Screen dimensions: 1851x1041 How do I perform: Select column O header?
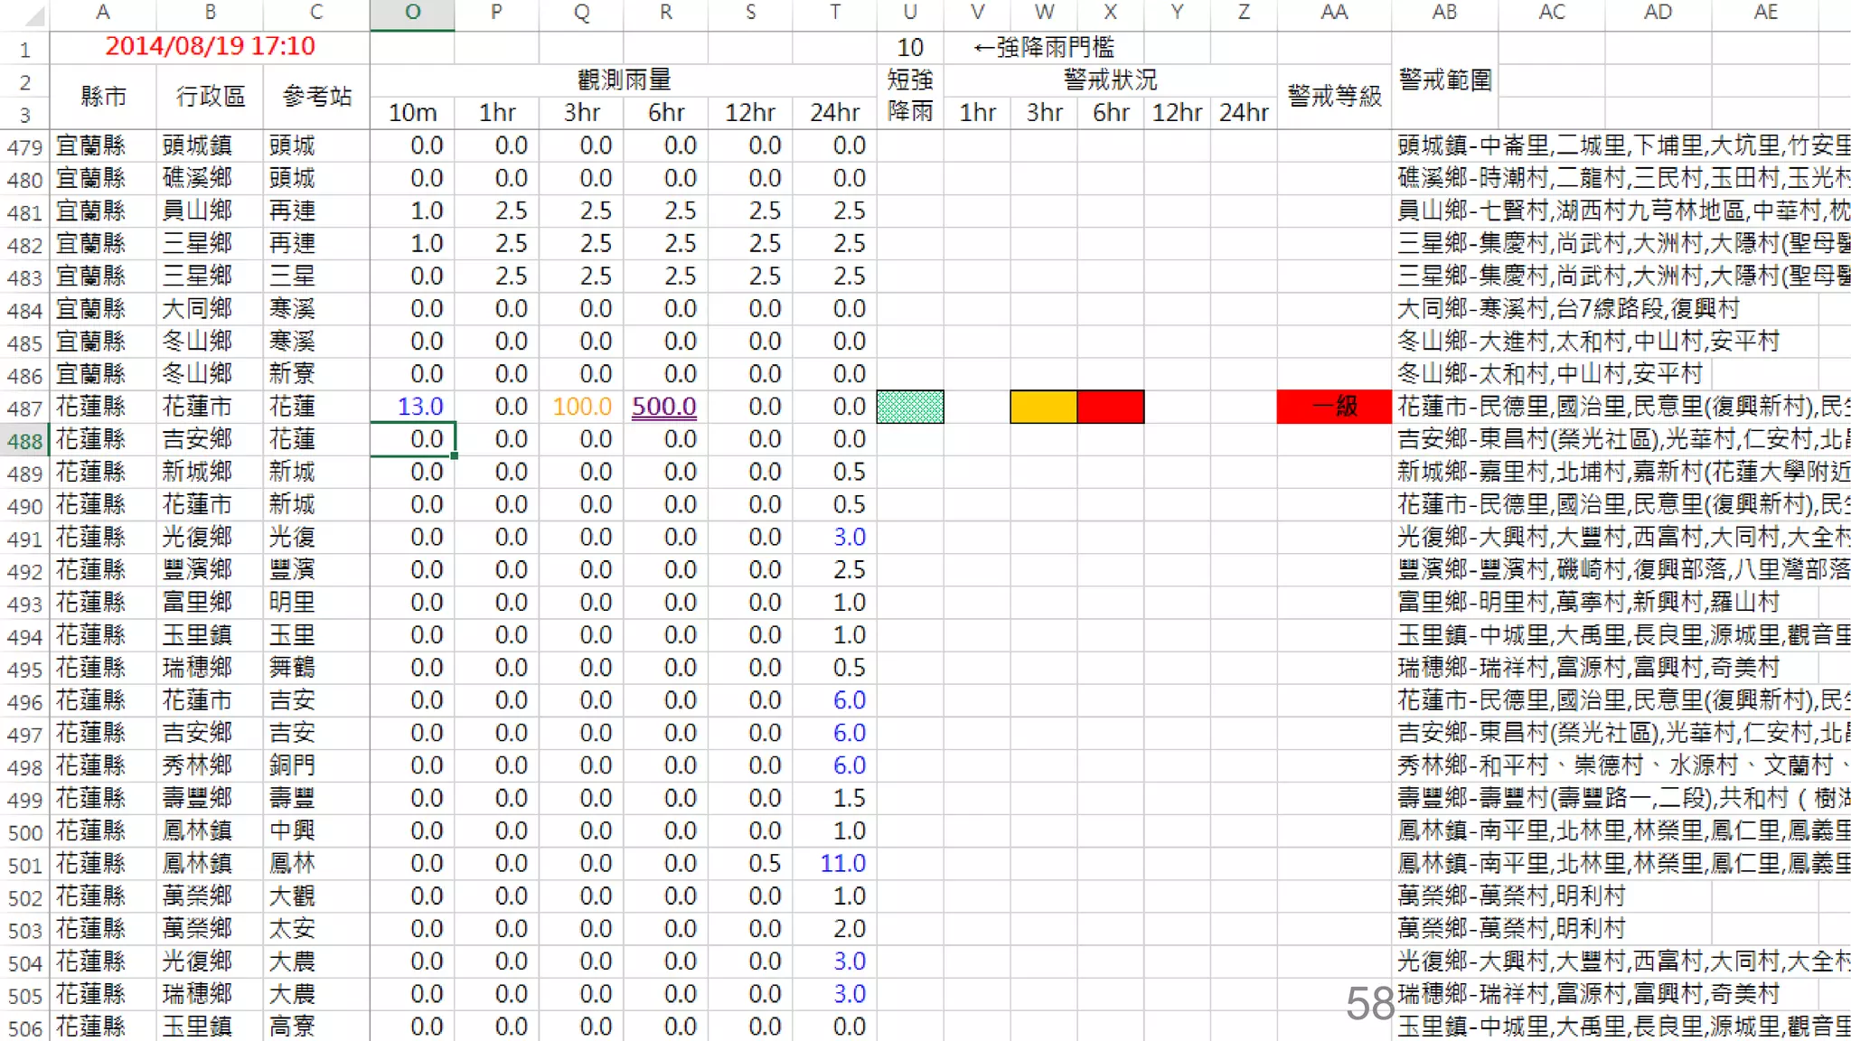412,13
